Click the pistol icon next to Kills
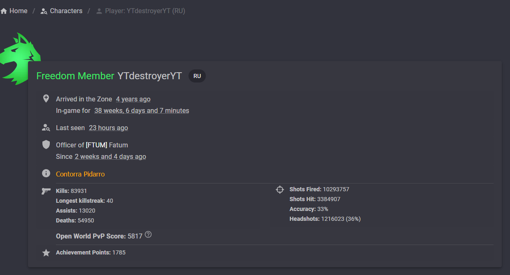510x275 pixels. [46, 191]
